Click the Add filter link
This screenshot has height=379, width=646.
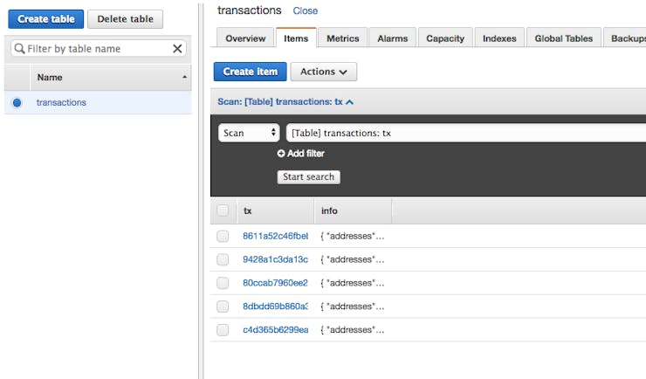[306, 153]
